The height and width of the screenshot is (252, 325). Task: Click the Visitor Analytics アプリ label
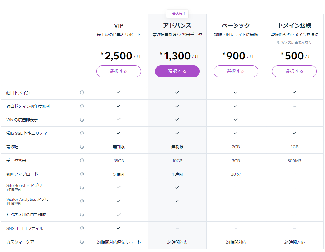(x=28, y=199)
